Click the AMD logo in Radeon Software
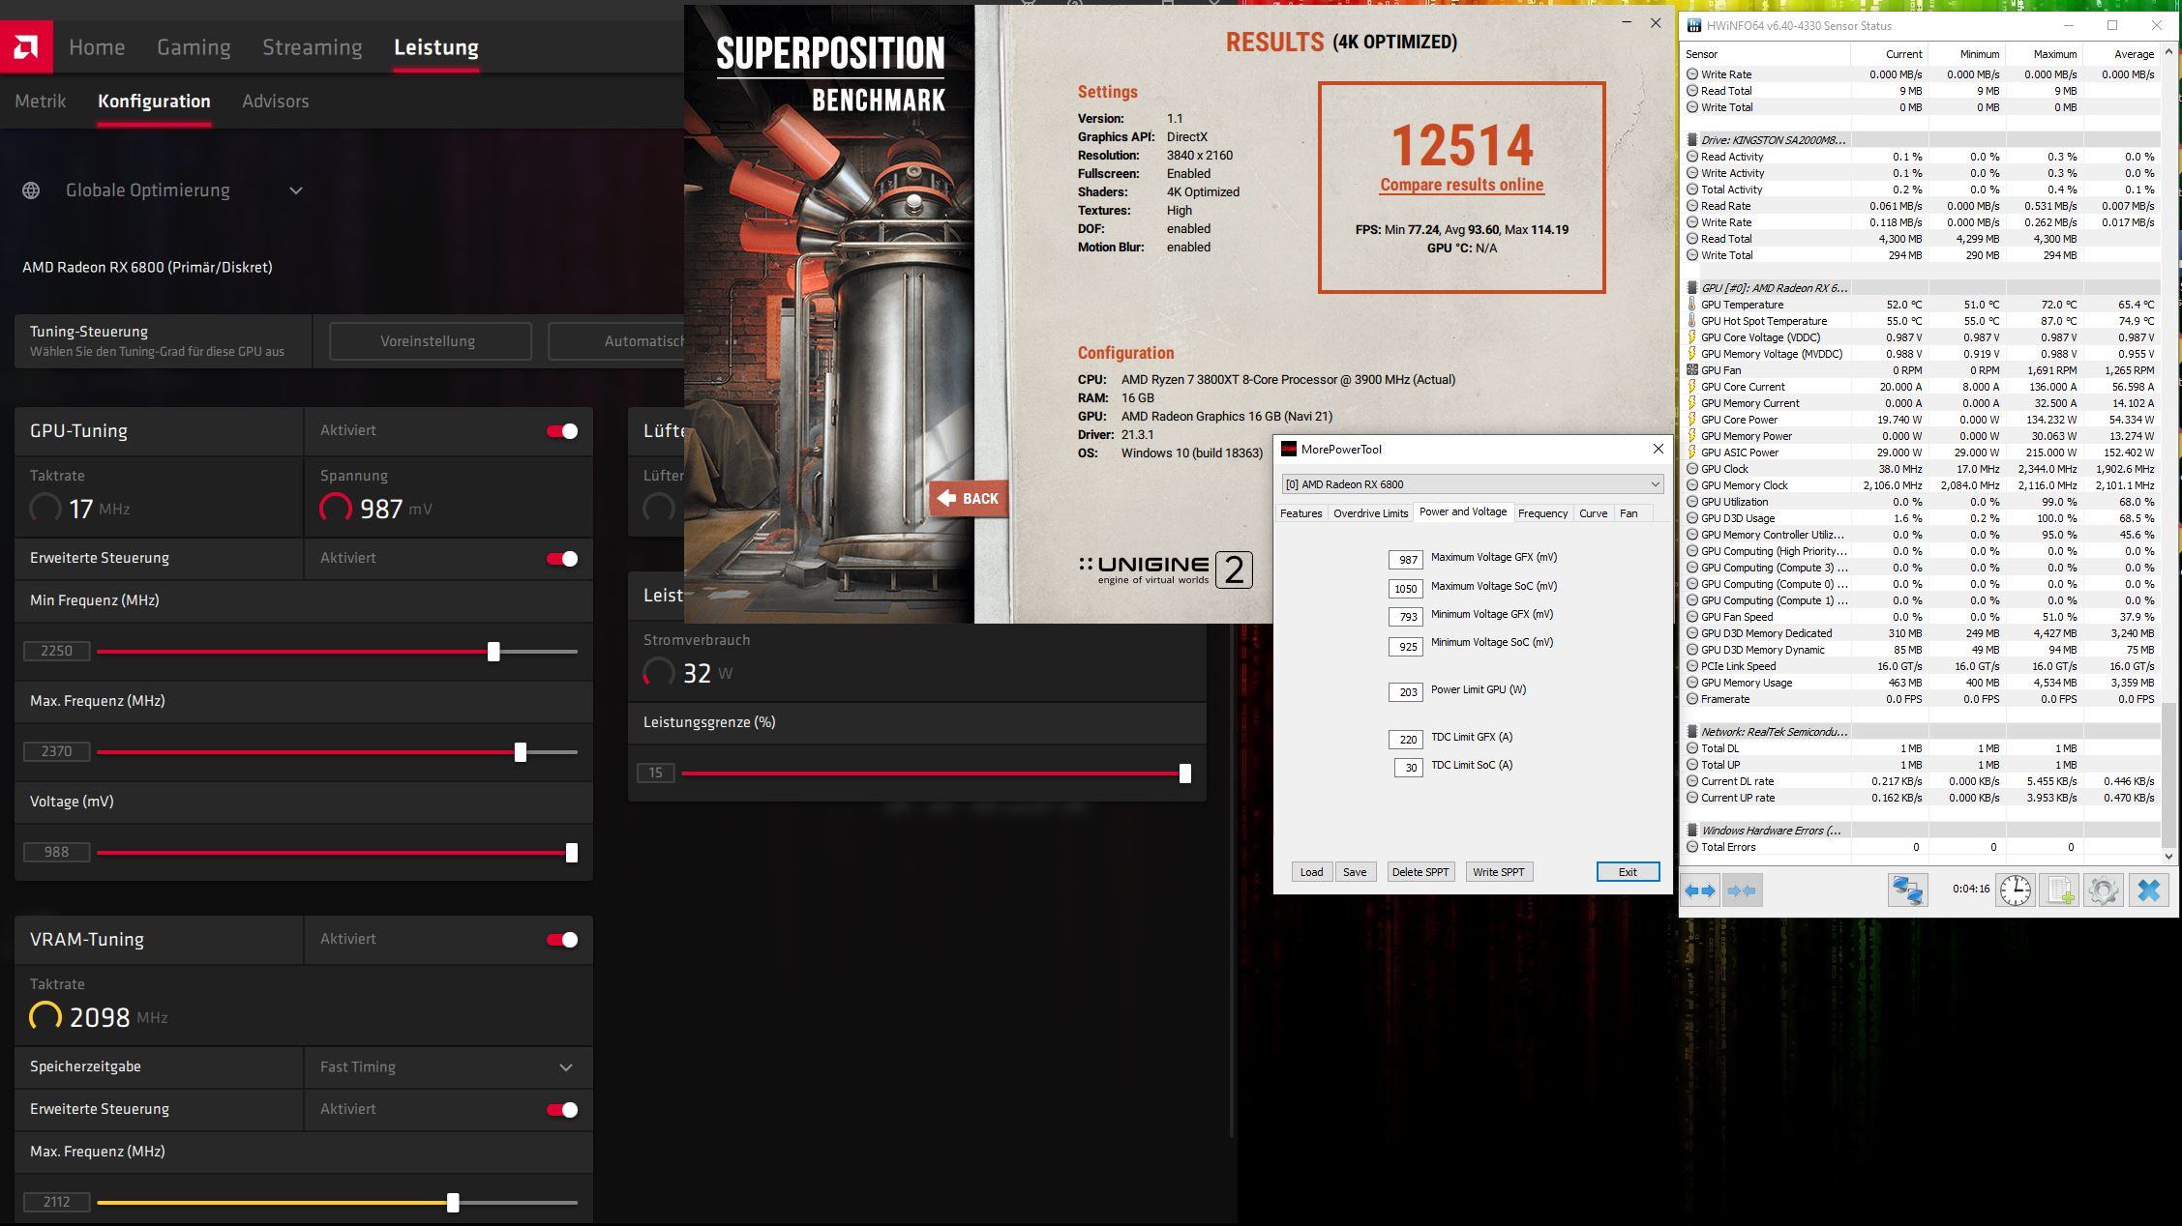The image size is (2182, 1226). (26, 46)
